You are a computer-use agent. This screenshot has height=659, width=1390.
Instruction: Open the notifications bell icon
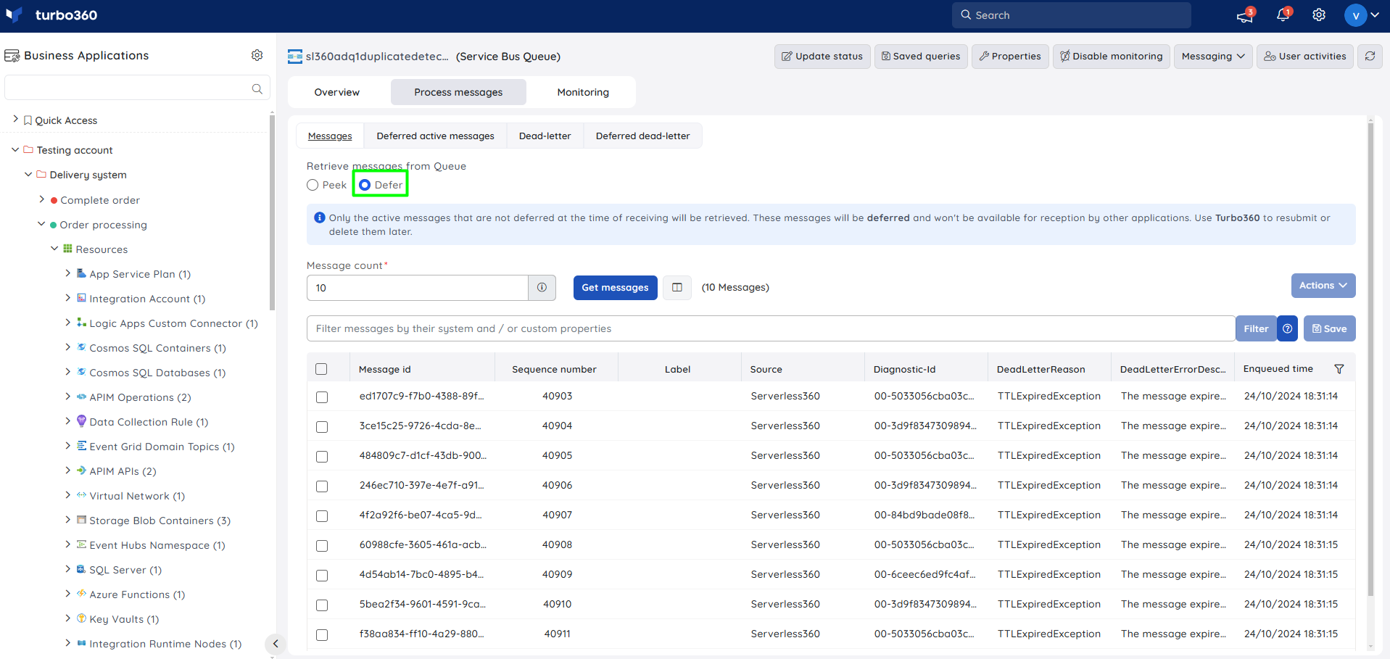(1283, 15)
